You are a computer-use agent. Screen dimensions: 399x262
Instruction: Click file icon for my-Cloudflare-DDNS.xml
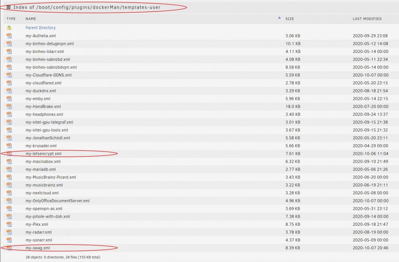tap(9, 75)
